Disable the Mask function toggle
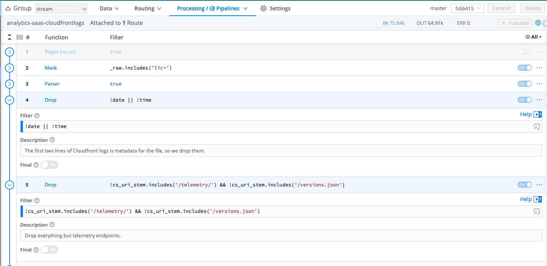The width and height of the screenshot is (547, 266). click(525, 68)
